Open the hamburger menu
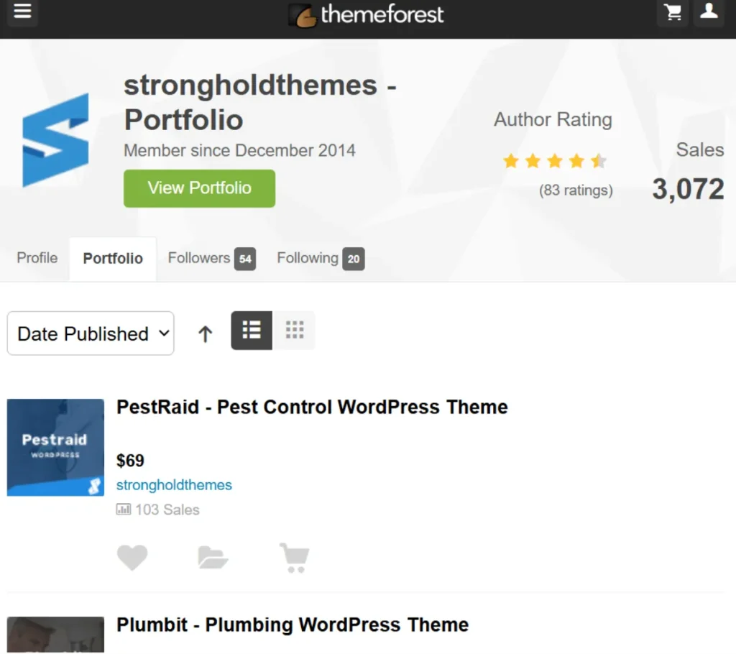 [22, 11]
